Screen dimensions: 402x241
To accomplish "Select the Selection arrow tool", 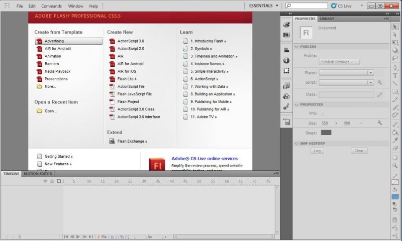I will pyautogui.click(x=395, y=27).
